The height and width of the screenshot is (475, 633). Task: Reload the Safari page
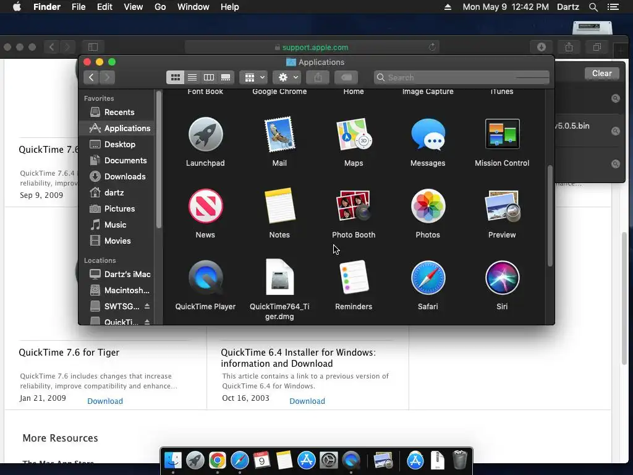point(432,47)
